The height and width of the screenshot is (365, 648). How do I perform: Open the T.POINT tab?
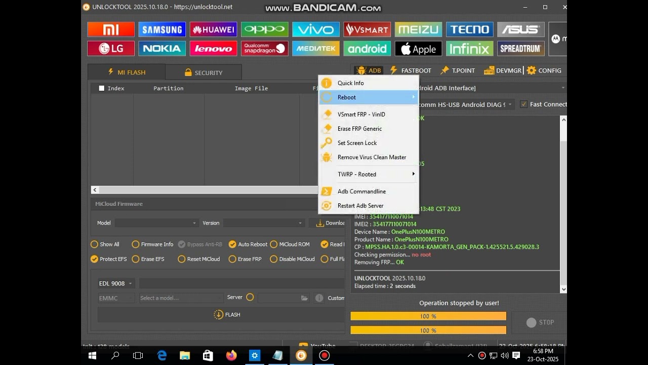pyautogui.click(x=458, y=70)
